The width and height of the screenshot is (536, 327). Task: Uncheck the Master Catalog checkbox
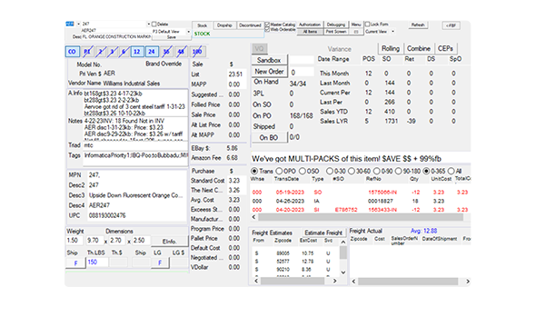click(267, 25)
